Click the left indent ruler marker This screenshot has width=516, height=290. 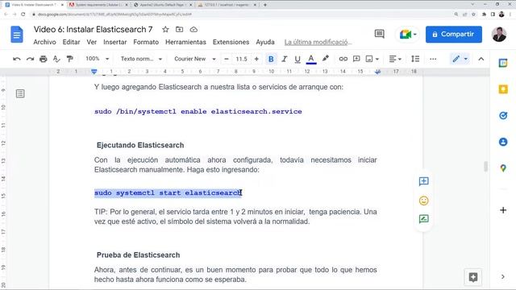pyautogui.click(x=94, y=72)
